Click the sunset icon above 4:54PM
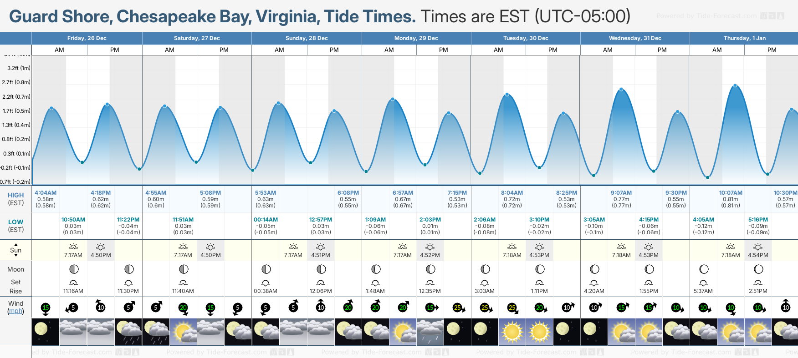Viewport: 798px width, 358px height. tap(758, 247)
